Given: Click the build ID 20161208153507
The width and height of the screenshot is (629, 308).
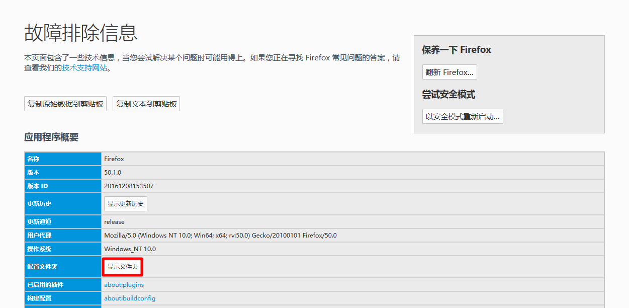Looking at the screenshot, I should coord(129,186).
